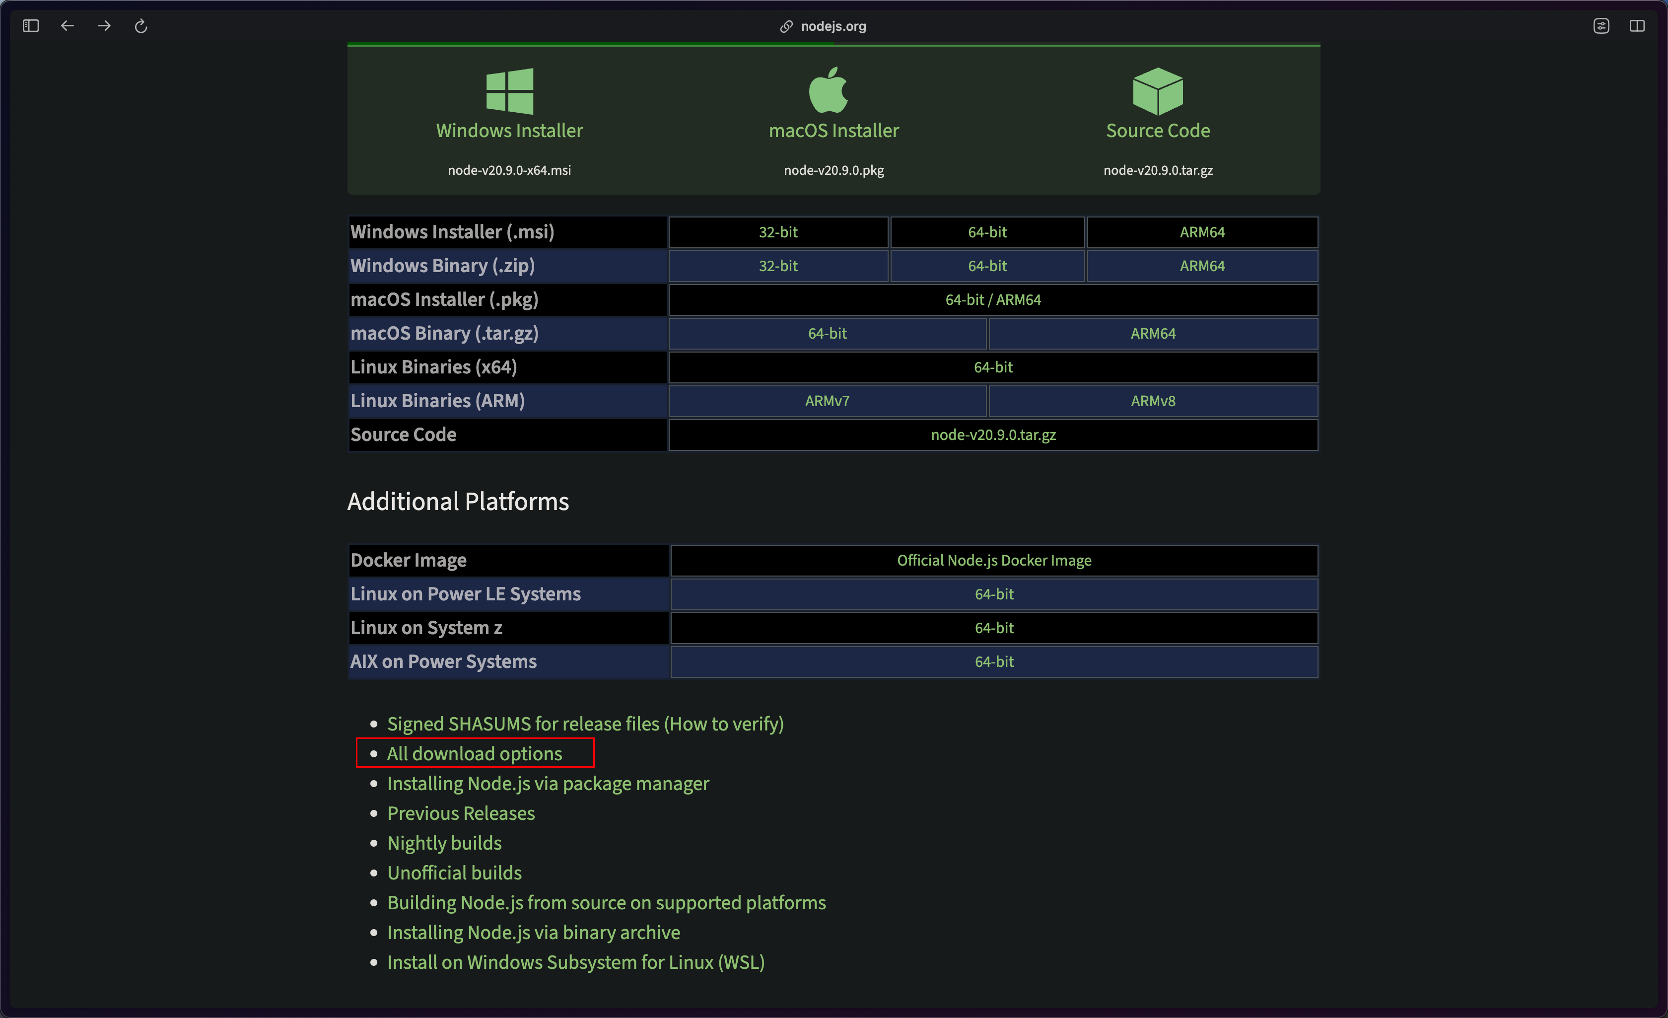Go forward with the forward arrow
This screenshot has height=1018, width=1668.
(x=104, y=26)
